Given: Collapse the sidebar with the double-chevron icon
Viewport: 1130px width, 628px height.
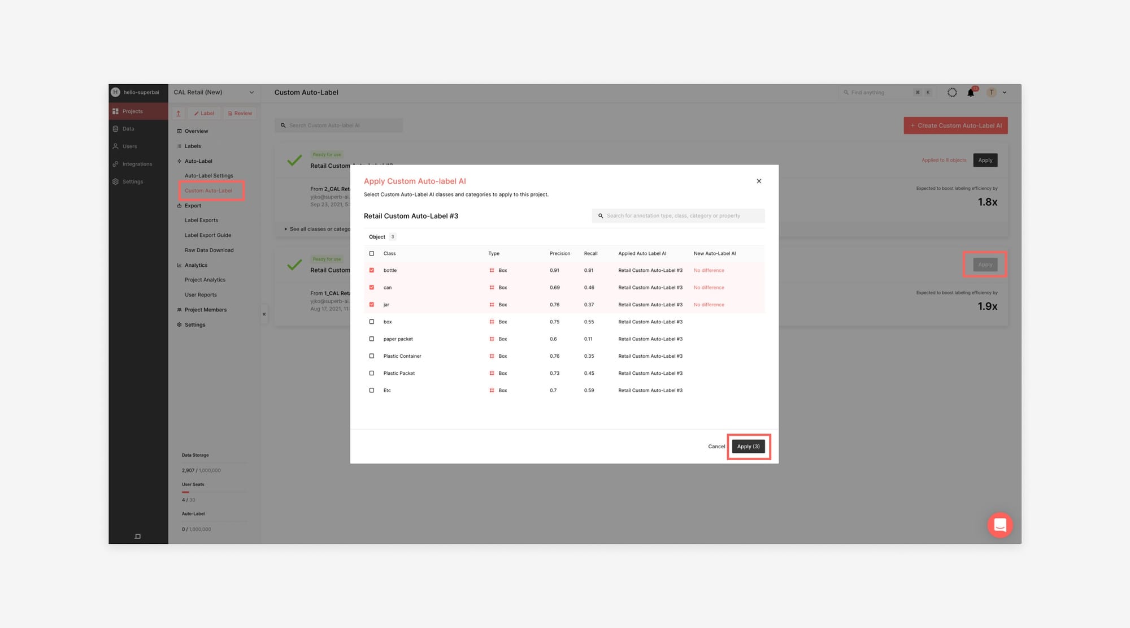Looking at the screenshot, I should coord(264,314).
